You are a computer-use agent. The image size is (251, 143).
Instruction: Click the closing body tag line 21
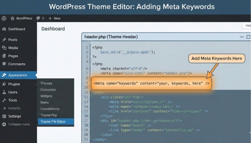(x=99, y=139)
